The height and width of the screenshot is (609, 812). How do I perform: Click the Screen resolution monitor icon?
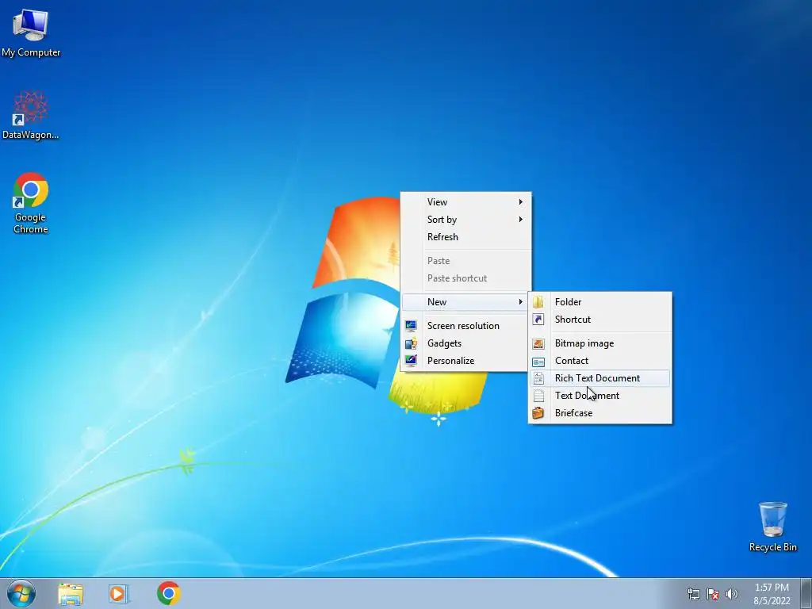[x=412, y=326]
